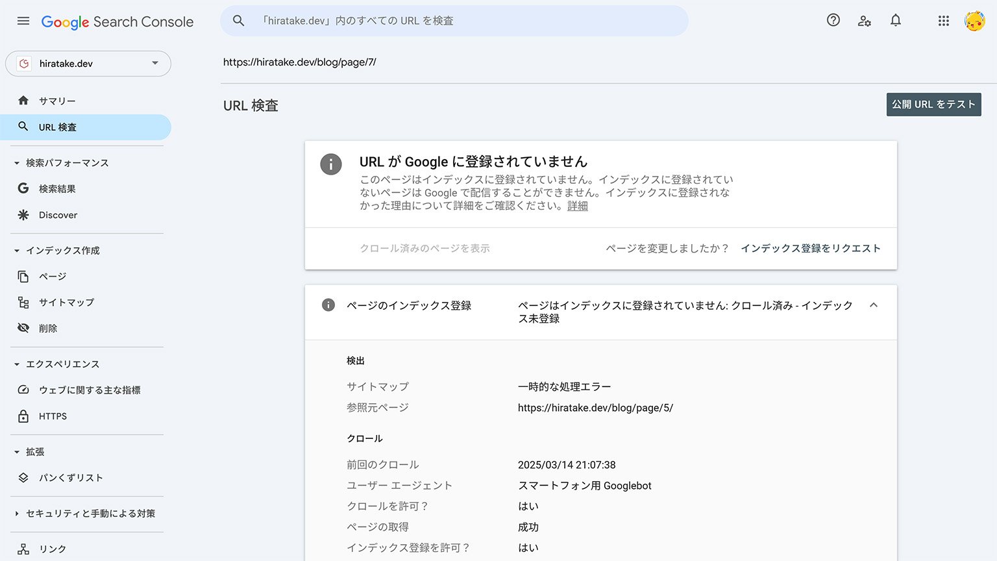The height and width of the screenshot is (561, 997).
Task: Click the network icon beside リンク
Action: [23, 549]
